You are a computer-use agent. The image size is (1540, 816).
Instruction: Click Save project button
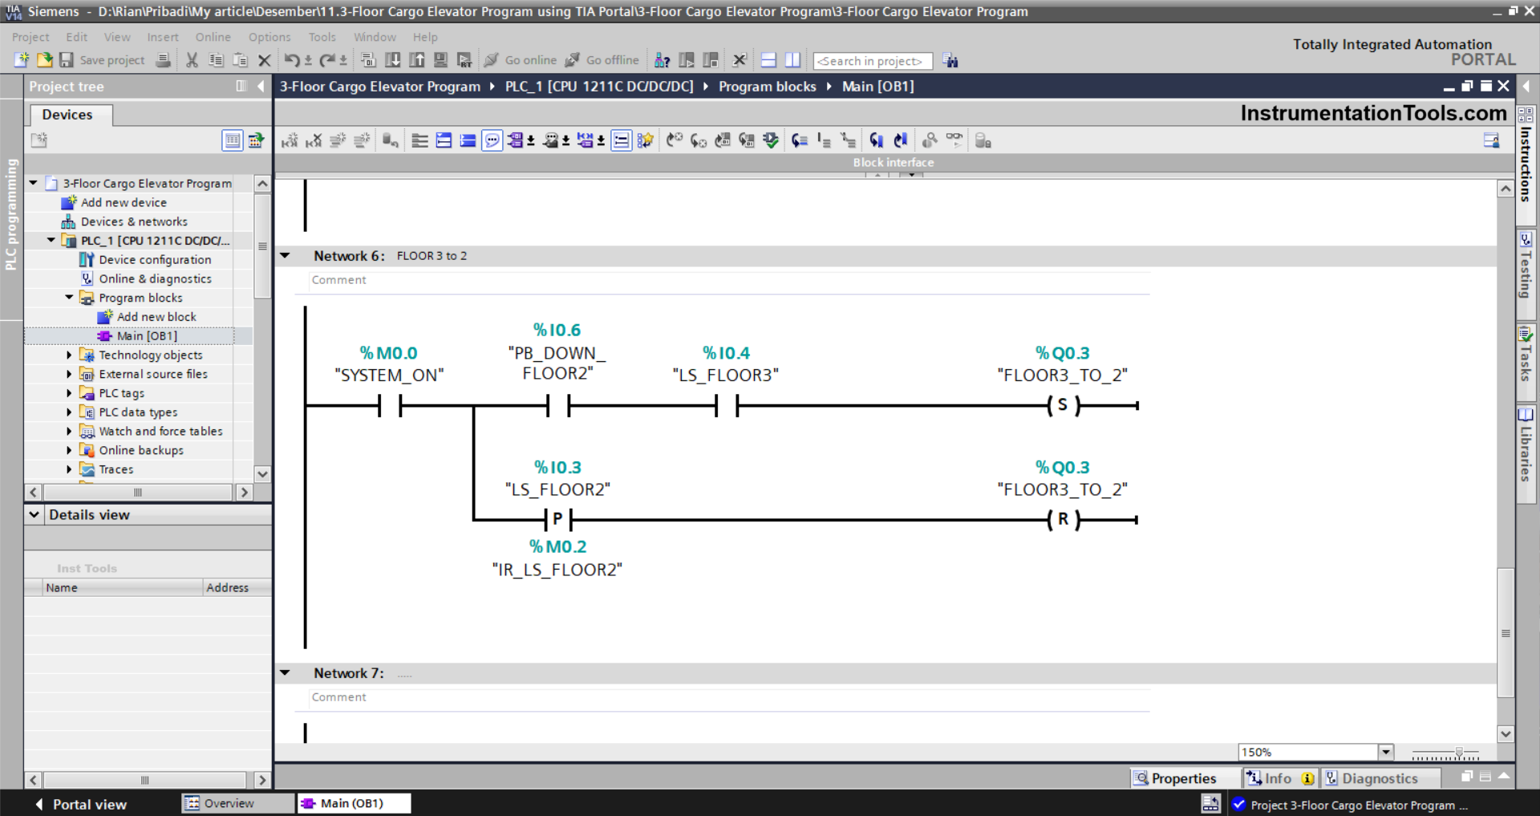[102, 60]
